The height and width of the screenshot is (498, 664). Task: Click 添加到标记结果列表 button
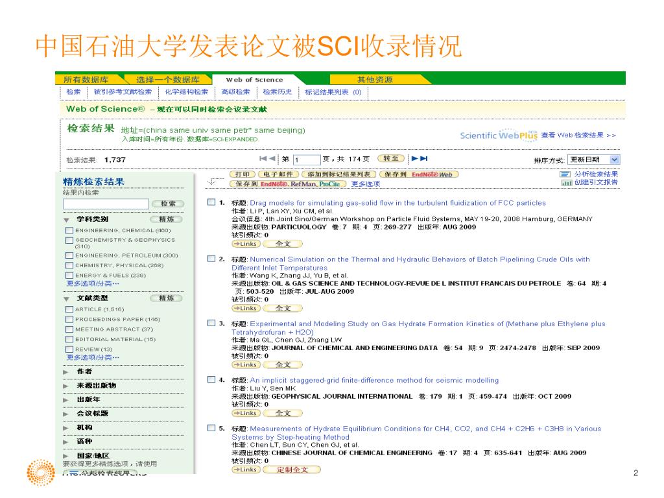coord(338,174)
